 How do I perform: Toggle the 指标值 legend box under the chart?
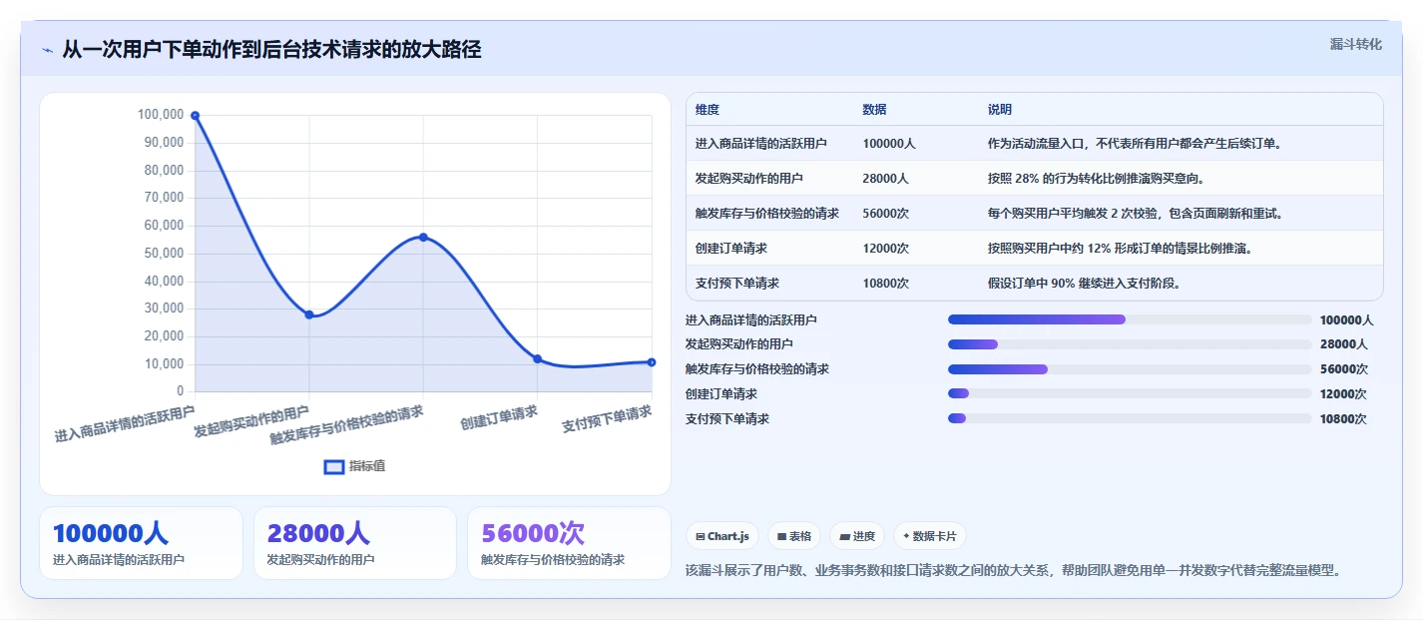pyautogui.click(x=334, y=466)
